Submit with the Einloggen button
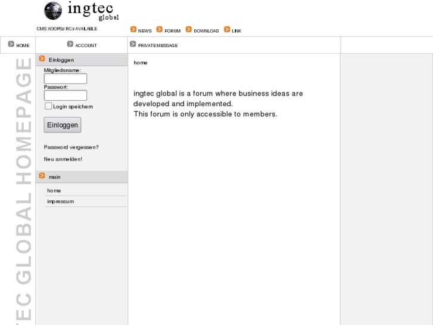Viewport: 433px width, 325px height. coord(63,125)
